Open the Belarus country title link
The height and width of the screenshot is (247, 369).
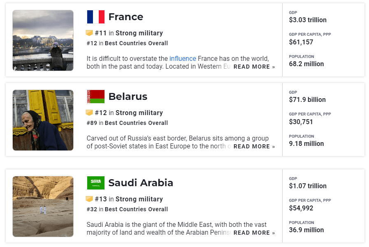point(128,97)
